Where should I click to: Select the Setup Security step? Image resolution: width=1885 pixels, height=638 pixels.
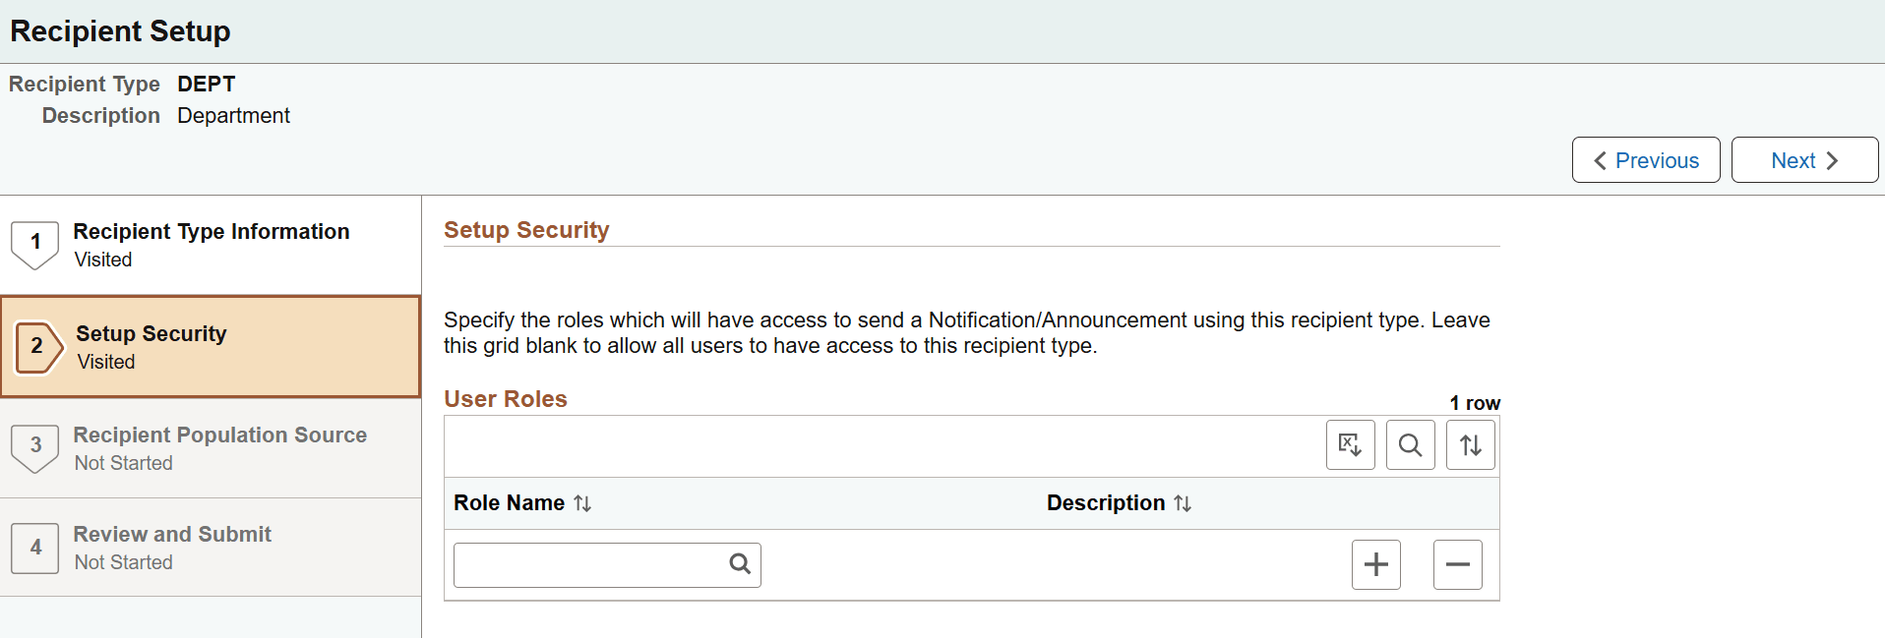pyautogui.click(x=211, y=346)
